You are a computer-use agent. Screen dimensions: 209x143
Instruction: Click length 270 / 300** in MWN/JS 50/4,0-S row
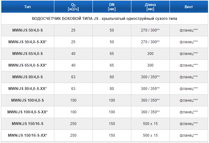[x=150, y=30]
